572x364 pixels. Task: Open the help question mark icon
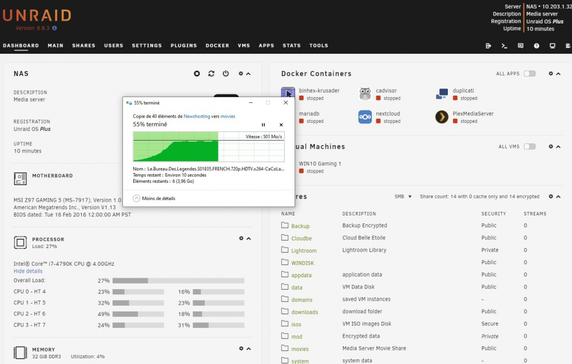pyautogui.click(x=537, y=46)
